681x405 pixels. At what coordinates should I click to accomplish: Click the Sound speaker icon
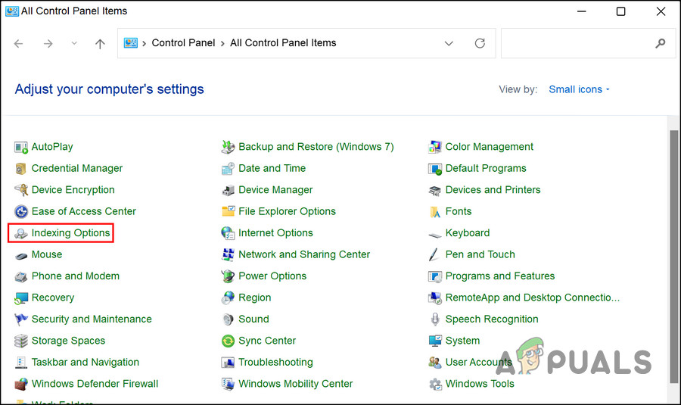click(x=228, y=319)
